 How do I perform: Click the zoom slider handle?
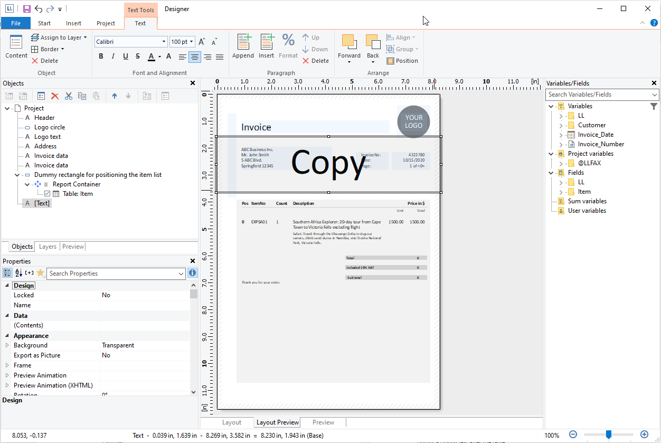click(x=608, y=435)
